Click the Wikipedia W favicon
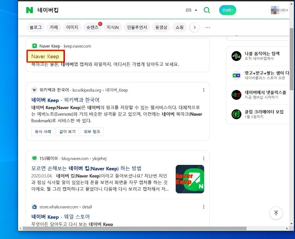 tap(34, 90)
